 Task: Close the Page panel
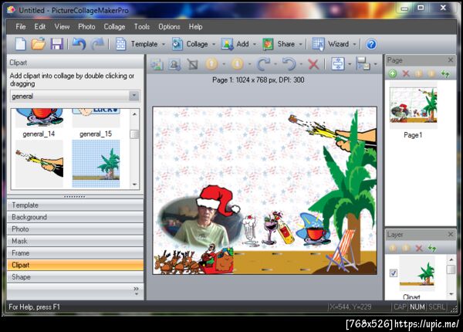451,60
